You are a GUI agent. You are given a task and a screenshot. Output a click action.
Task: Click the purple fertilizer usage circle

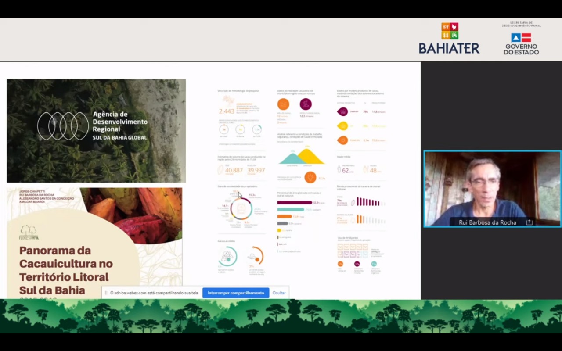click(357, 264)
